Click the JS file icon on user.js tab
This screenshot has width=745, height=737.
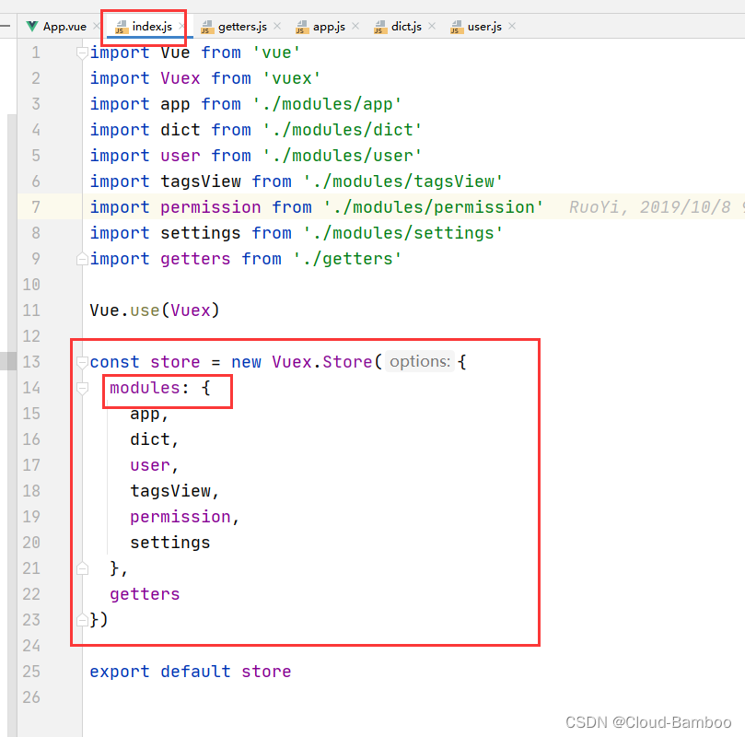coord(457,27)
